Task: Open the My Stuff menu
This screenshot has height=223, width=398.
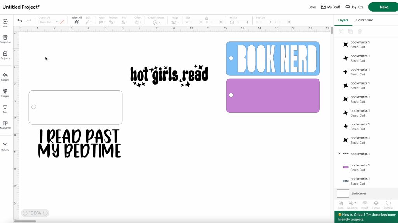Action: [x=331, y=7]
